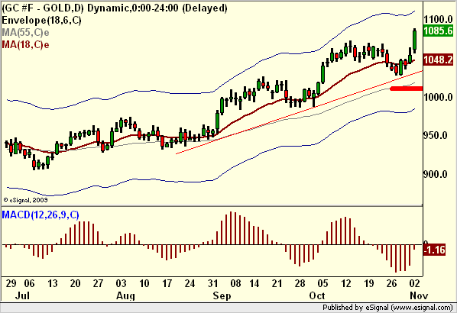Click the 31 date label on the time axis
Screen dimensions: 457x313
212,283
